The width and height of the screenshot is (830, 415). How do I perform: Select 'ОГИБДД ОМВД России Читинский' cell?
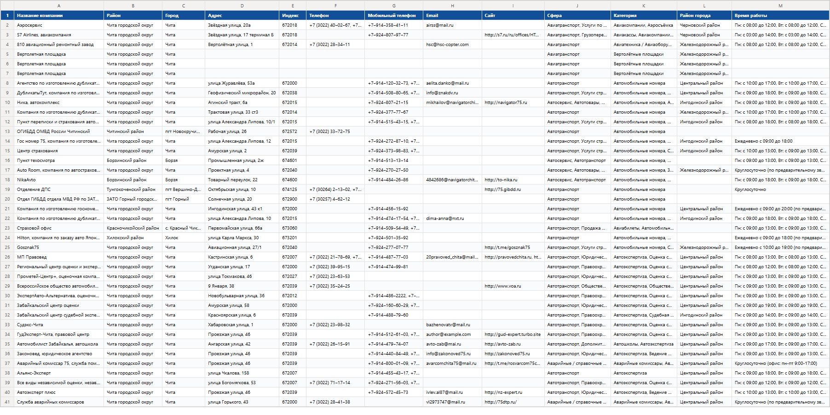click(59, 131)
